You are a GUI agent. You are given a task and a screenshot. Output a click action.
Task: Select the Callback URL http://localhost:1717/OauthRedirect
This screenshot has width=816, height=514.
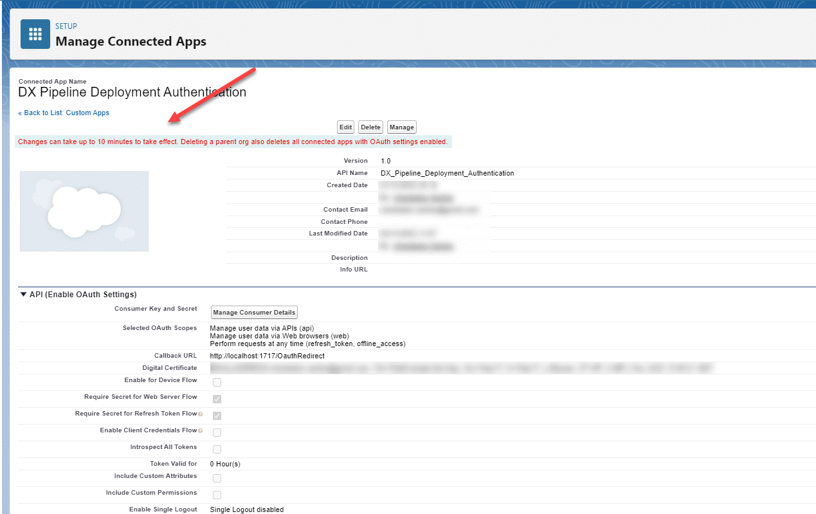click(267, 356)
